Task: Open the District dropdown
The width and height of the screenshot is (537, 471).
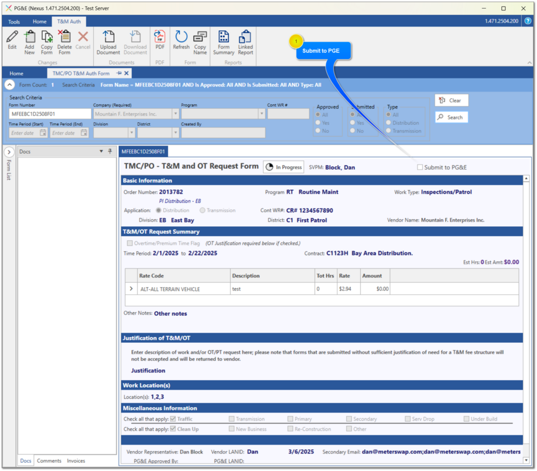Action: 175,133
